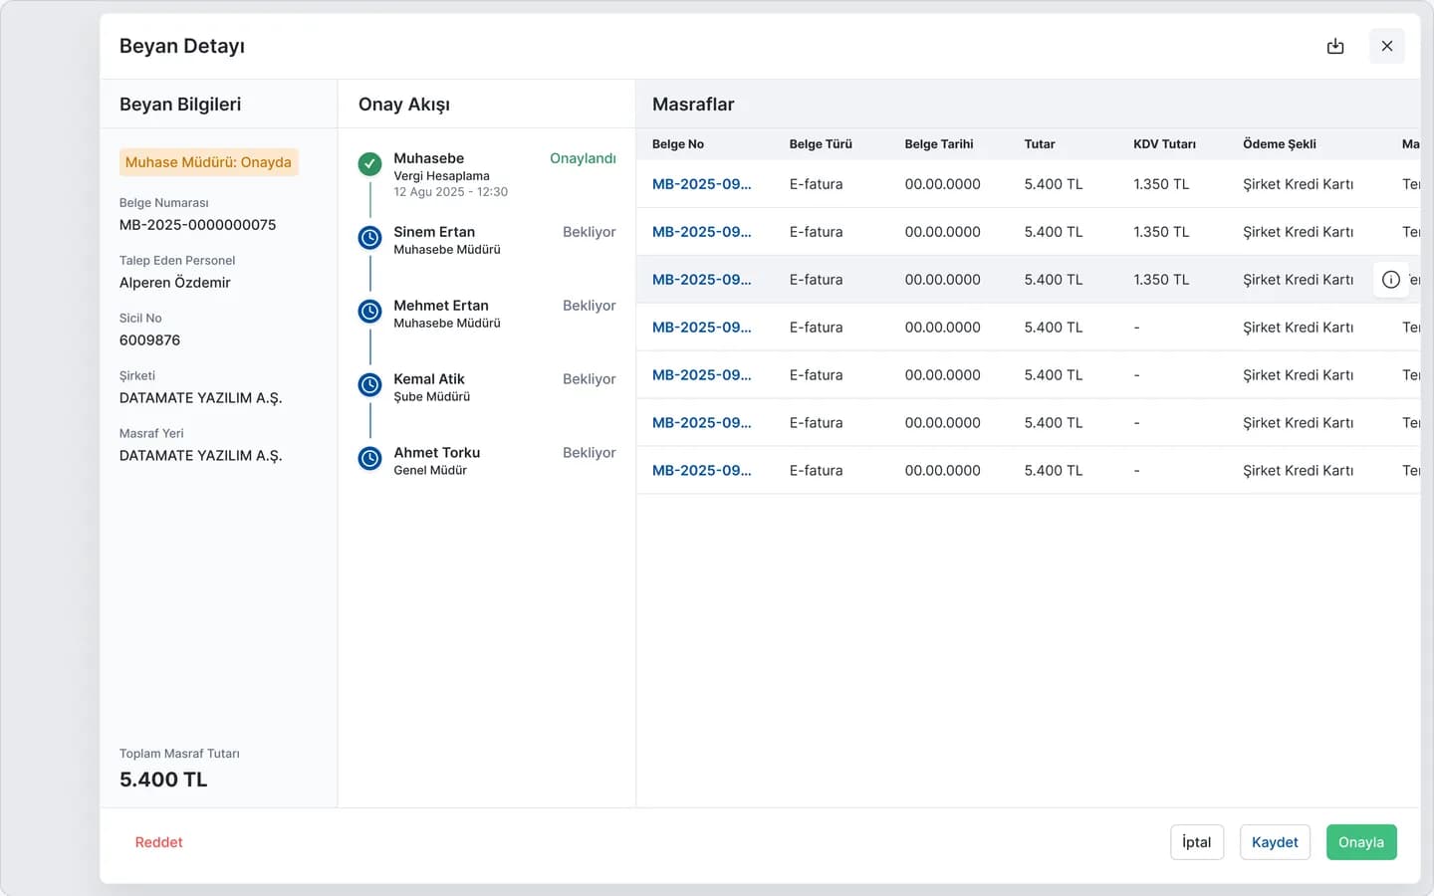Click the Beyan Bilgileri section heading
Image resolution: width=1434 pixels, height=896 pixels.
[x=180, y=105]
